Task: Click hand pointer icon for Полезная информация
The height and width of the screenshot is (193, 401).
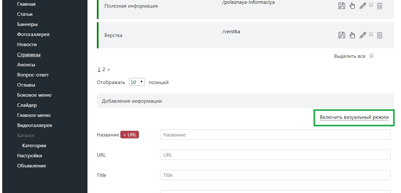Action: pos(352,6)
